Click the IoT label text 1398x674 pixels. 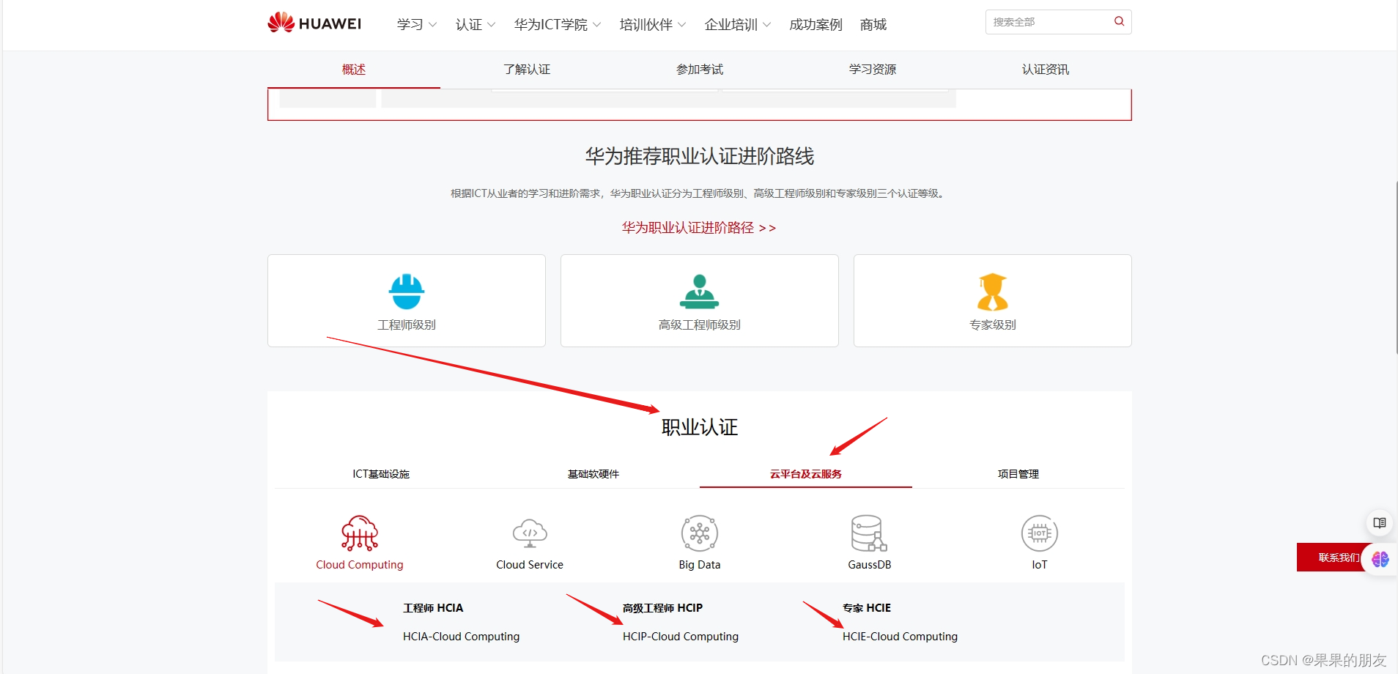coord(1040,565)
